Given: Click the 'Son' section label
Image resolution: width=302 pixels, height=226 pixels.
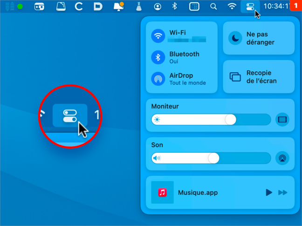Looking at the screenshot, I should pos(157,145).
